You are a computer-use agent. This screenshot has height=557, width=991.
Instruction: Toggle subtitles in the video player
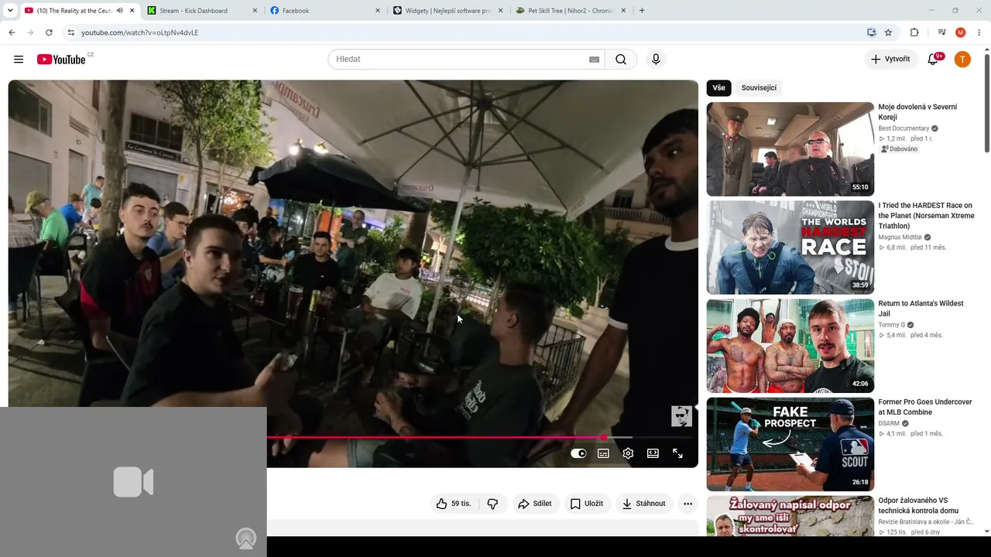(x=603, y=453)
